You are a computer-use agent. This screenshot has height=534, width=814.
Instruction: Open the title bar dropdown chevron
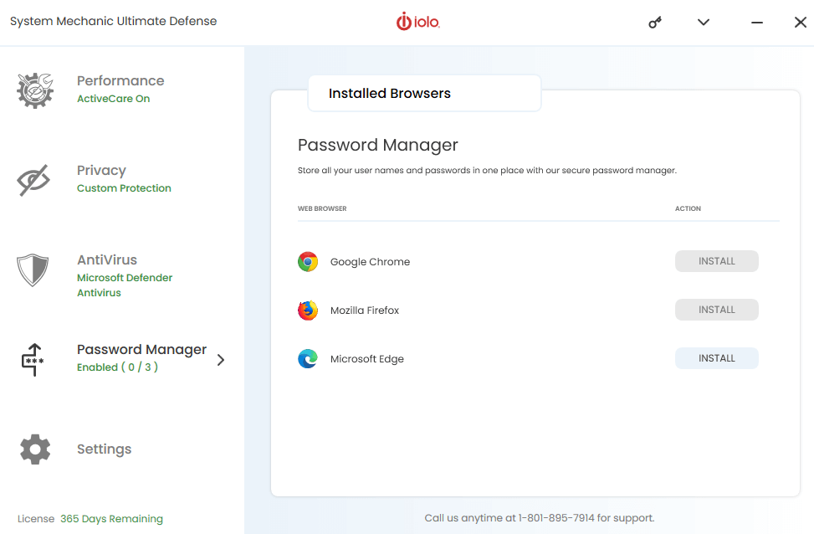click(x=704, y=23)
